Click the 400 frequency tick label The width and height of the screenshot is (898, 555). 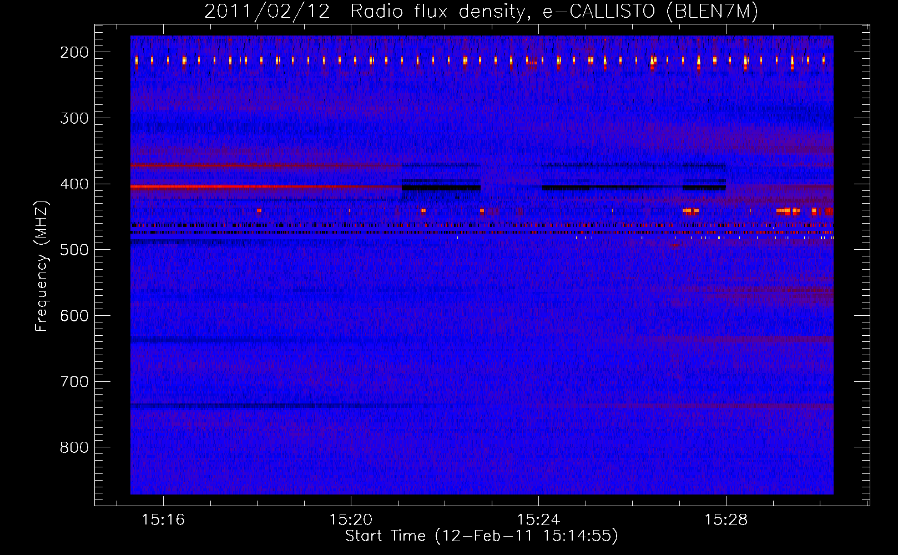tap(74, 184)
